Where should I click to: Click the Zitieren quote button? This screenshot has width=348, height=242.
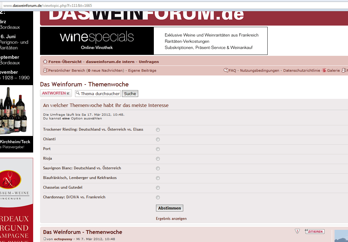pyautogui.click(x=315, y=231)
